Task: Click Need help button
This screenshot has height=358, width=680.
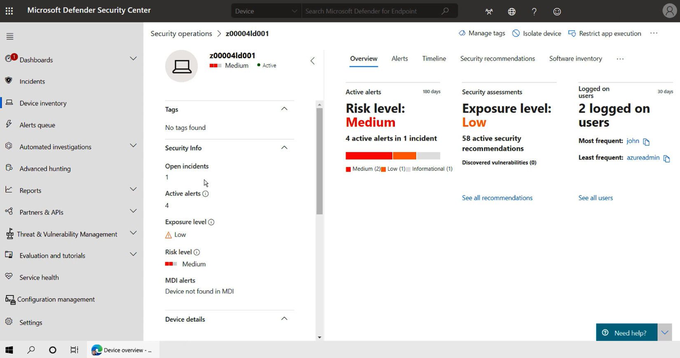Action: [x=626, y=332]
